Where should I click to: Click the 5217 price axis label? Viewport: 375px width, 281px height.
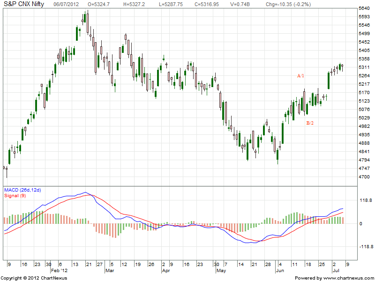coord(365,84)
